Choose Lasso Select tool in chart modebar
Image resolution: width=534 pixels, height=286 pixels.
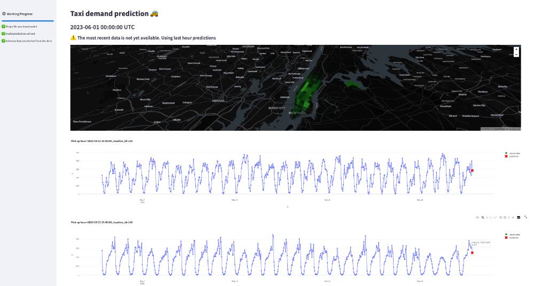click(495, 217)
